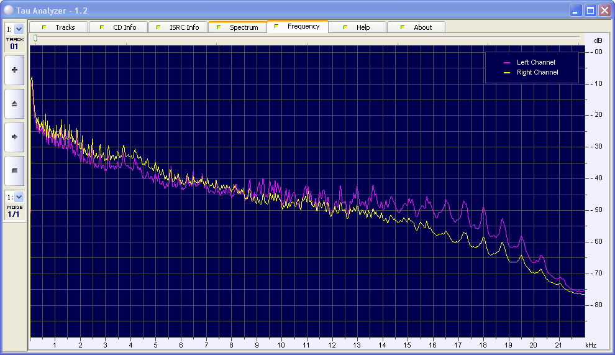This screenshot has width=615, height=355.
Task: Click the Left Channel legend label
Action: point(535,63)
